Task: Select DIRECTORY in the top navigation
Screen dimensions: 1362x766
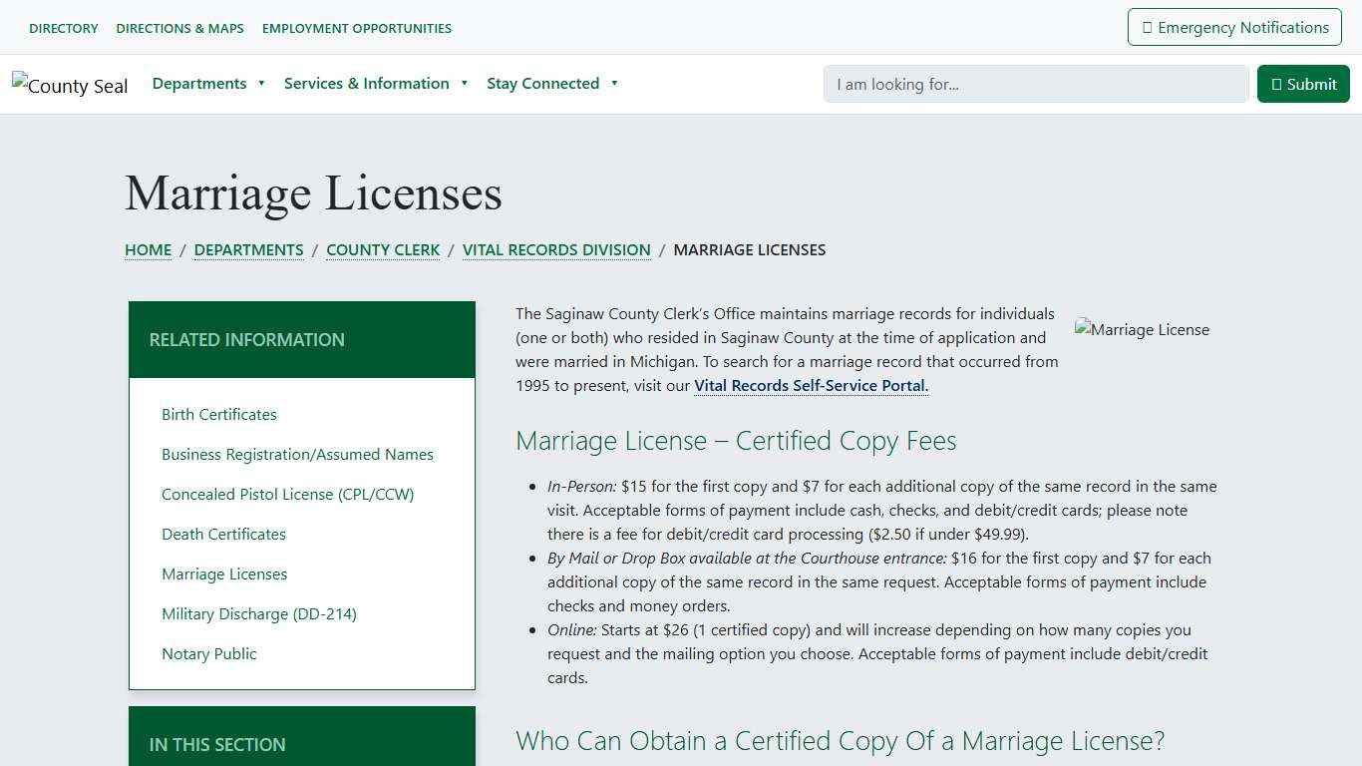Action: point(63,28)
